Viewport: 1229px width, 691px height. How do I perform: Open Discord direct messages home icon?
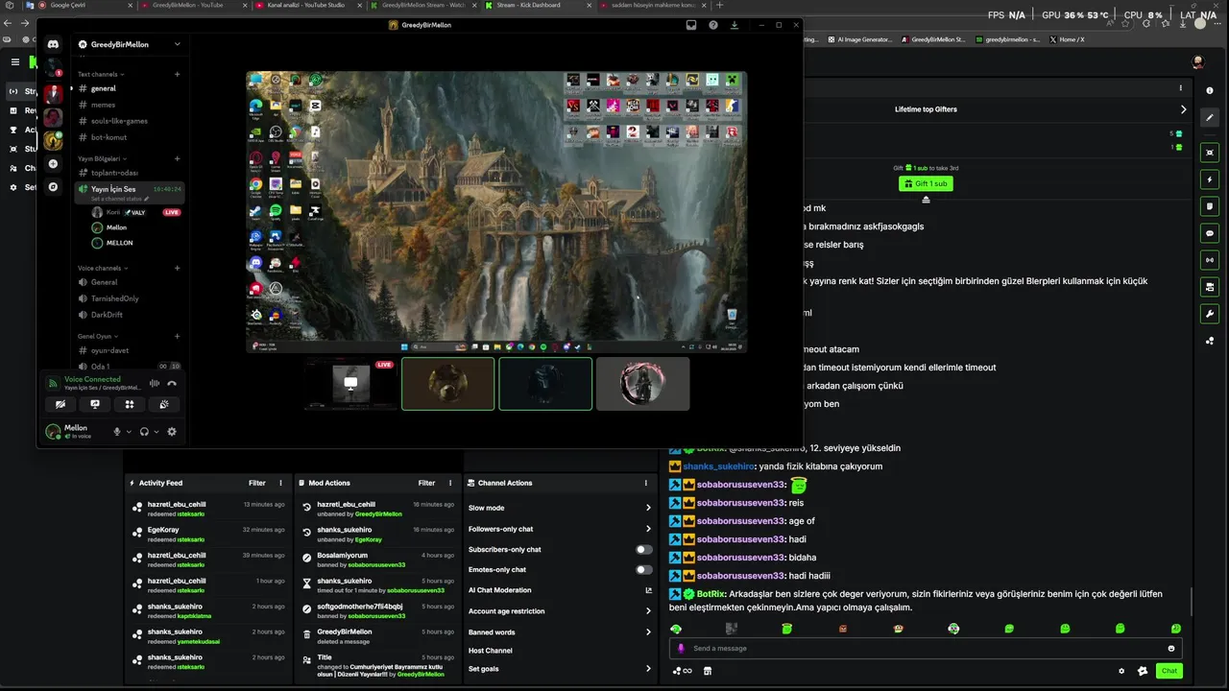[53, 44]
